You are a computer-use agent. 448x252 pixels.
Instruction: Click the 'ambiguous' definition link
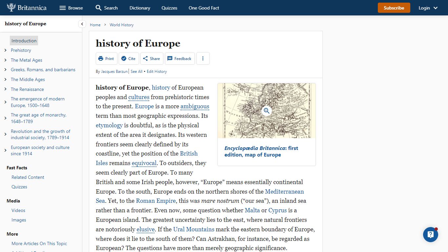pos(195,106)
